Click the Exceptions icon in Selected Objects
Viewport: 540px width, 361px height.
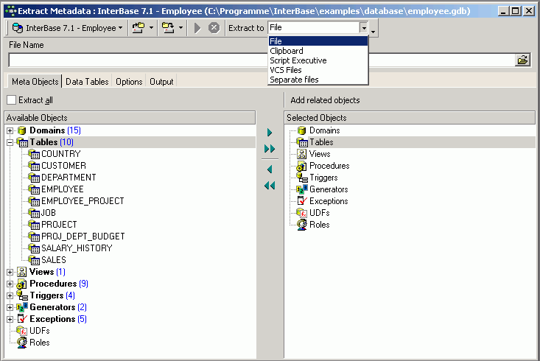(302, 201)
